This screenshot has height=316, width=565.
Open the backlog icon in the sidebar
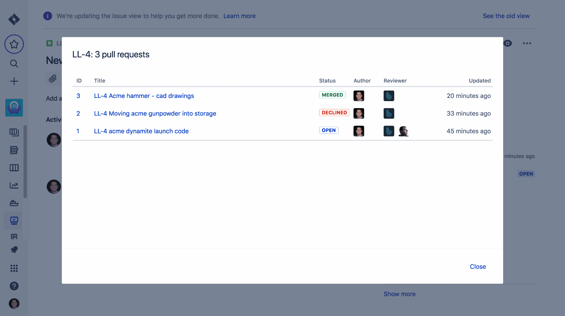pyautogui.click(x=14, y=150)
